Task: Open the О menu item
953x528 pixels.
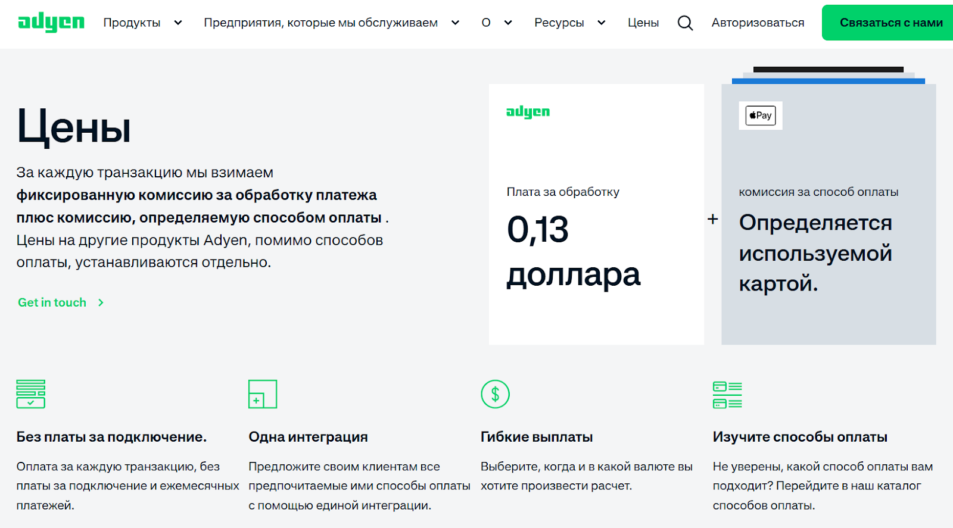Action: point(486,23)
